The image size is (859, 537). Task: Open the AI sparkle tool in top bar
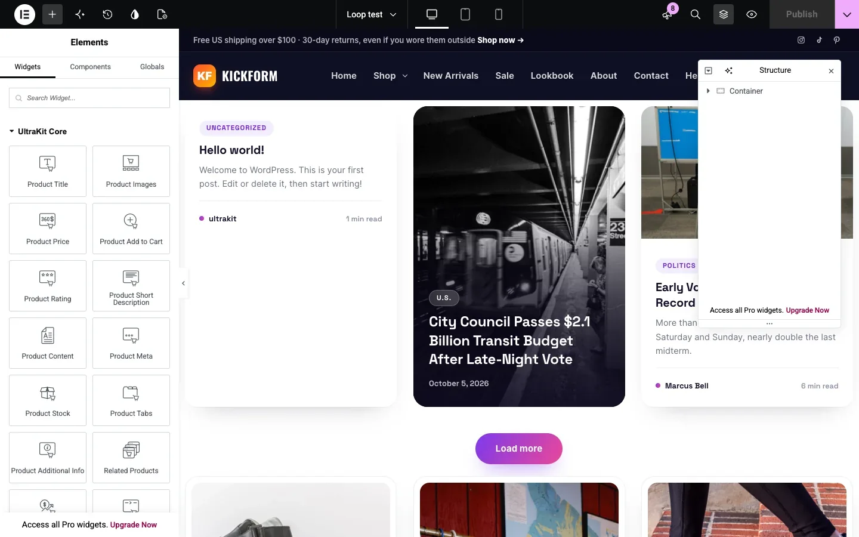tap(80, 14)
